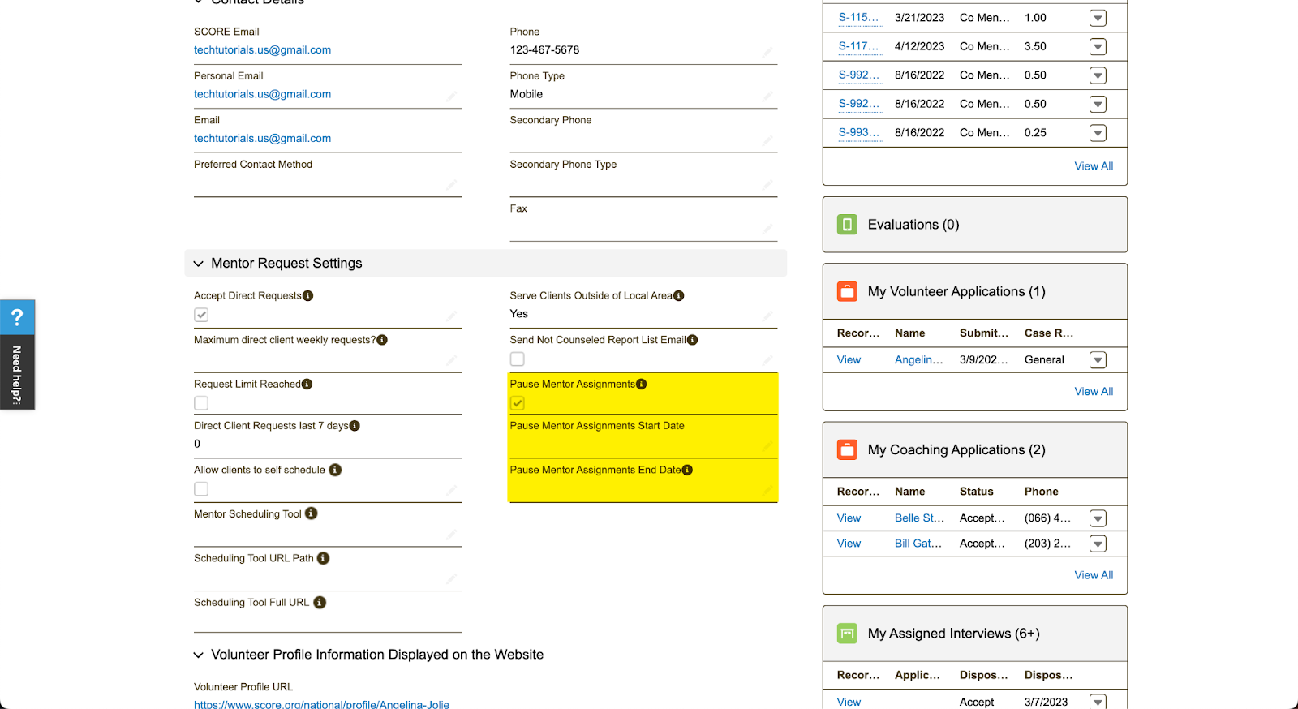Click the My Coaching Applications orange icon
Viewport: 1298px width, 709px height.
(x=847, y=450)
